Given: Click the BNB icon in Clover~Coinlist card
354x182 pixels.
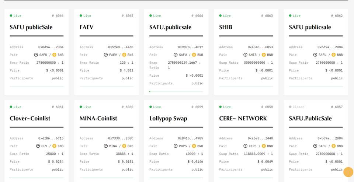Looking at the screenshot, I should tap(54, 146).
